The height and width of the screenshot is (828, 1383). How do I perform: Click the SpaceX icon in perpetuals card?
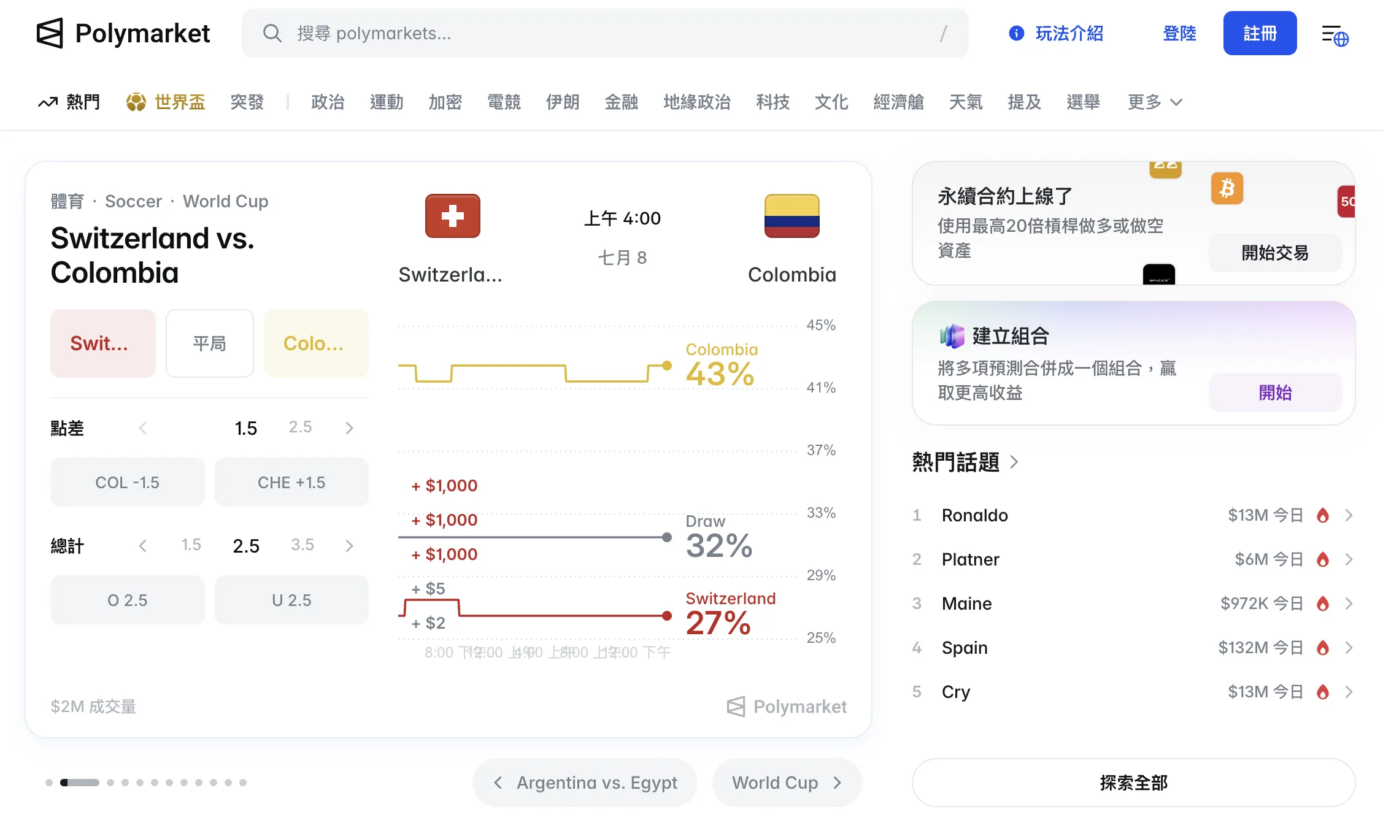coord(1159,274)
